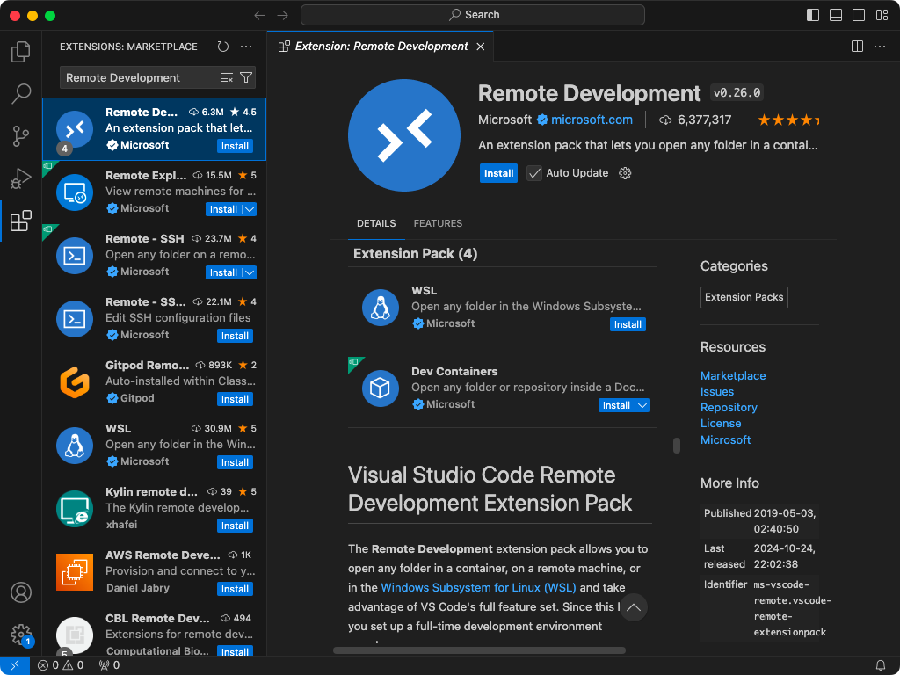Open the extensions filter funnel
Screen dimensions: 900x675
[x=246, y=77]
